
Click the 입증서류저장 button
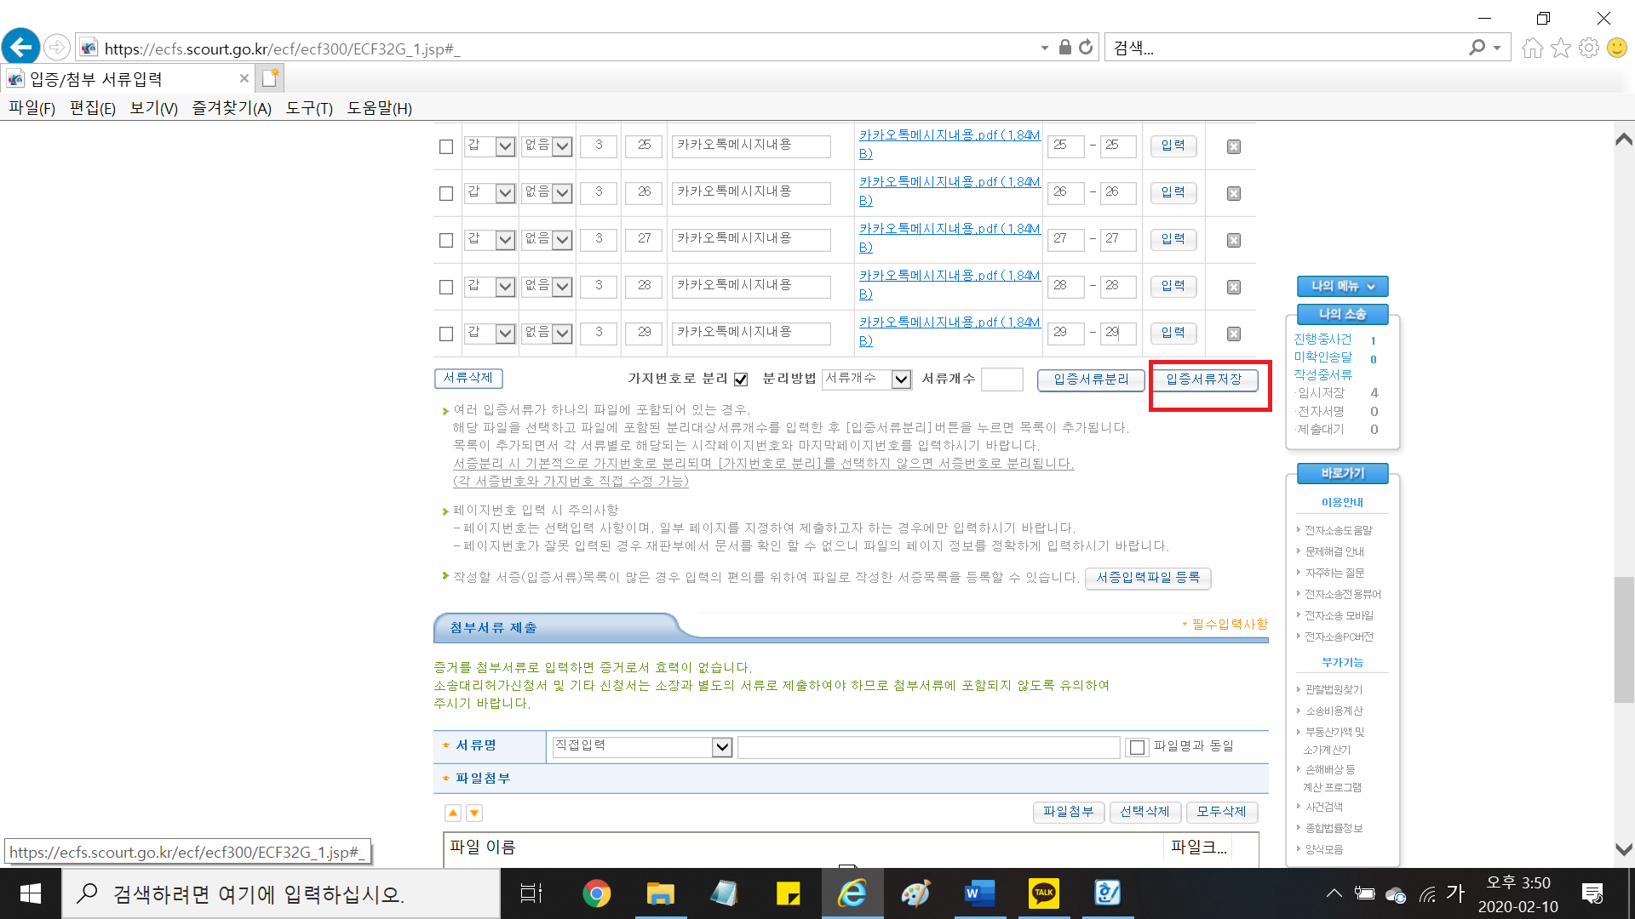1203,380
